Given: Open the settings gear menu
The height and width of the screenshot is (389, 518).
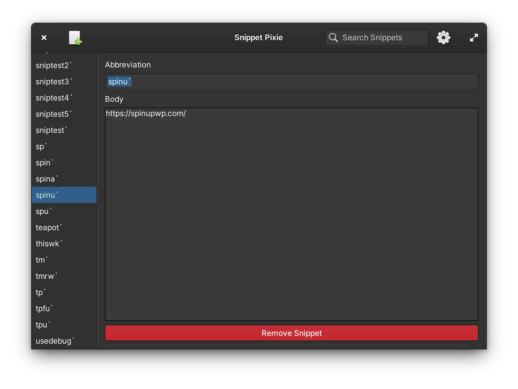Looking at the screenshot, I should [443, 38].
